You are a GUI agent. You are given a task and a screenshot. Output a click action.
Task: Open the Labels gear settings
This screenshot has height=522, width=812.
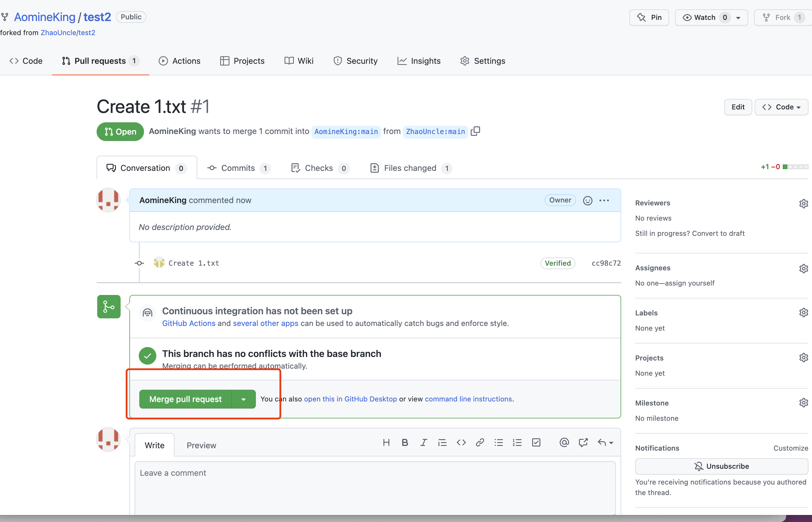(803, 312)
